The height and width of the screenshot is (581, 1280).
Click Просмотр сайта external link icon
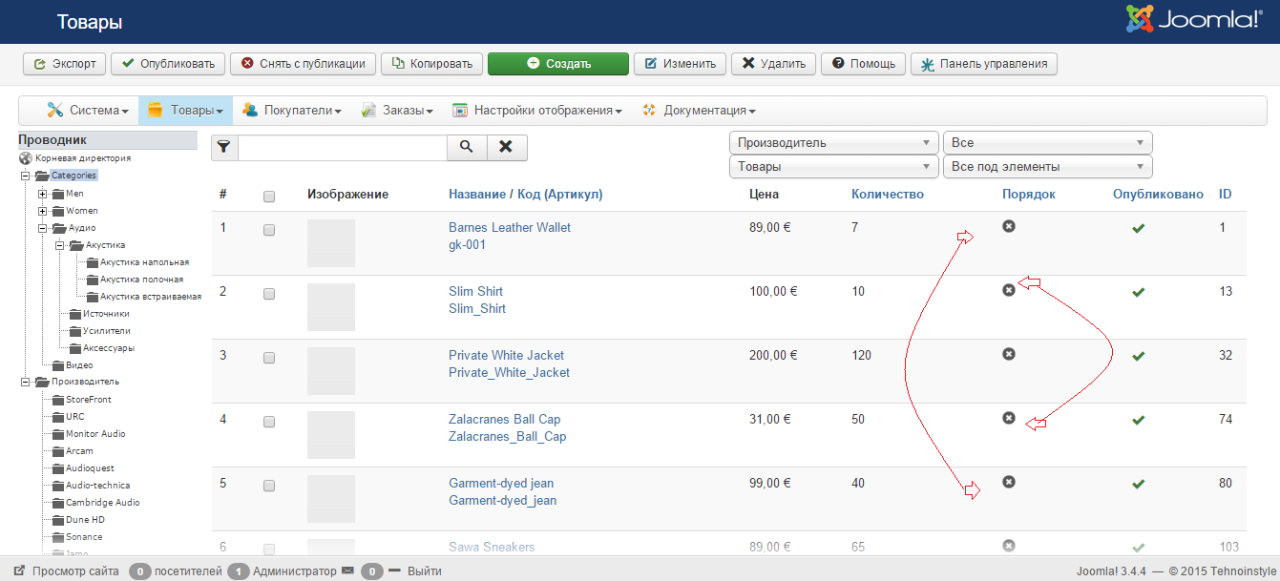coord(19,571)
